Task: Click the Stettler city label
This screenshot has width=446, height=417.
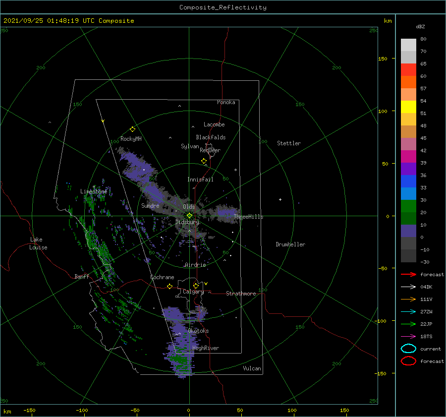Action: [x=289, y=143]
